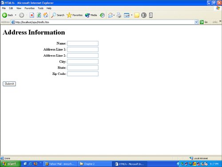This screenshot has width=222, height=167.
Task: Open the Tools menu
Action: (40, 8)
